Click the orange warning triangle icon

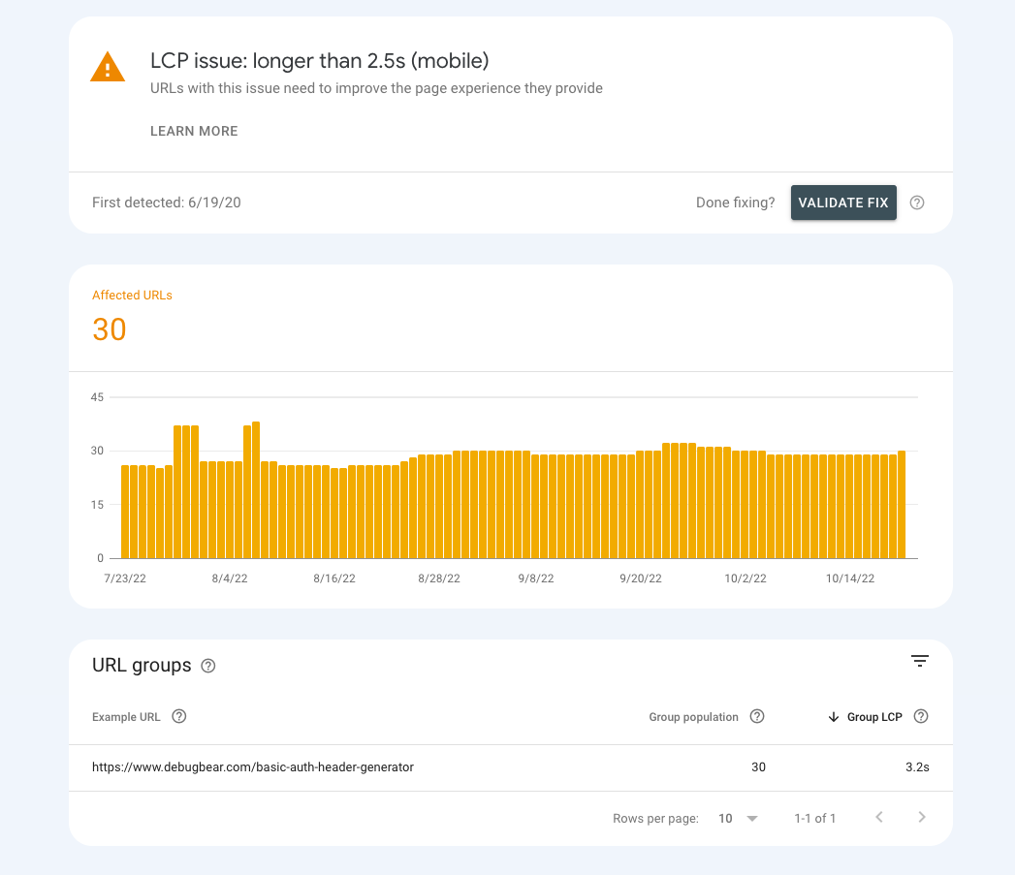tap(108, 67)
